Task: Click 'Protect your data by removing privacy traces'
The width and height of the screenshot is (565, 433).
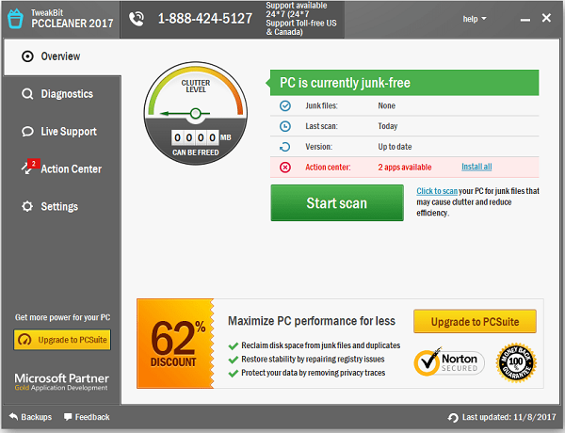Action: tap(314, 373)
